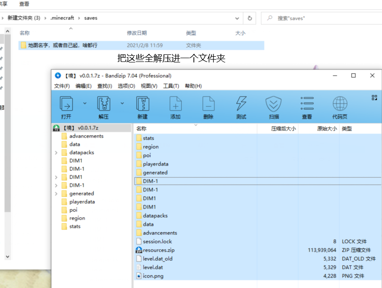
Task: Click the 打开 (Open) toolbar icon
Action: click(x=66, y=104)
